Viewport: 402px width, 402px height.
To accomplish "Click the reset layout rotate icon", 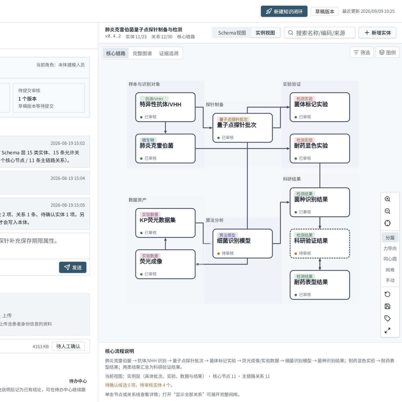I will pos(388,294).
